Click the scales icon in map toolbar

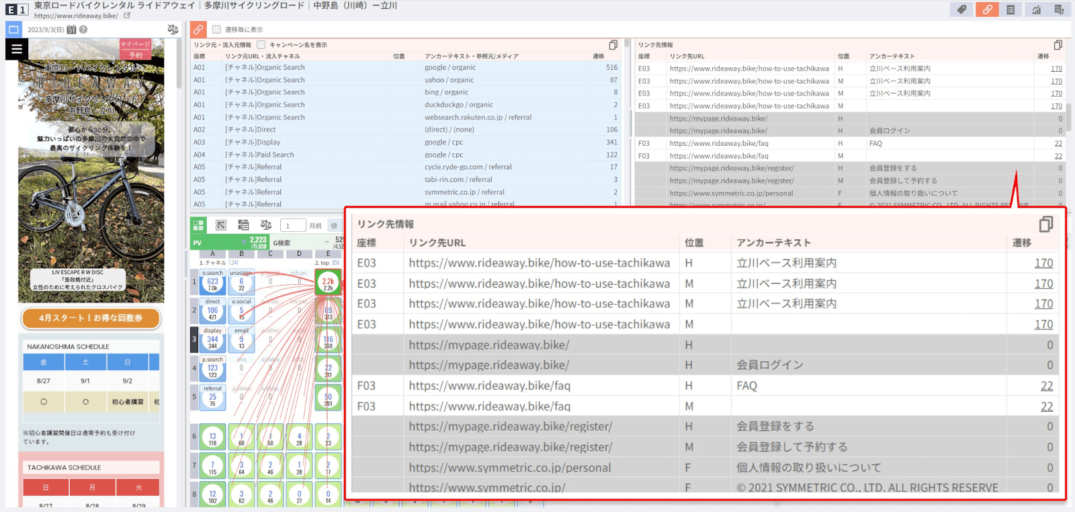click(x=266, y=225)
